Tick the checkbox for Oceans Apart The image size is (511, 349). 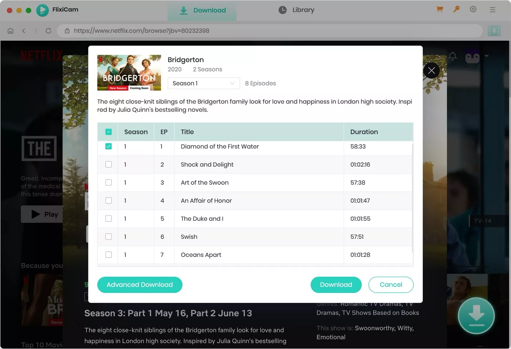tap(109, 255)
